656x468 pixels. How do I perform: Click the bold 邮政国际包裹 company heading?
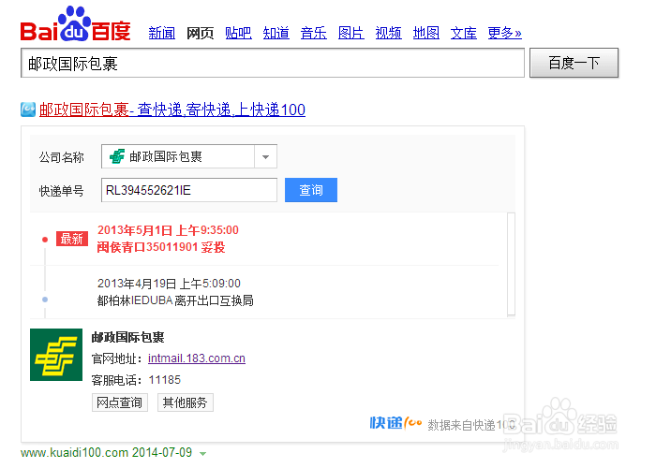pyautogui.click(x=128, y=337)
